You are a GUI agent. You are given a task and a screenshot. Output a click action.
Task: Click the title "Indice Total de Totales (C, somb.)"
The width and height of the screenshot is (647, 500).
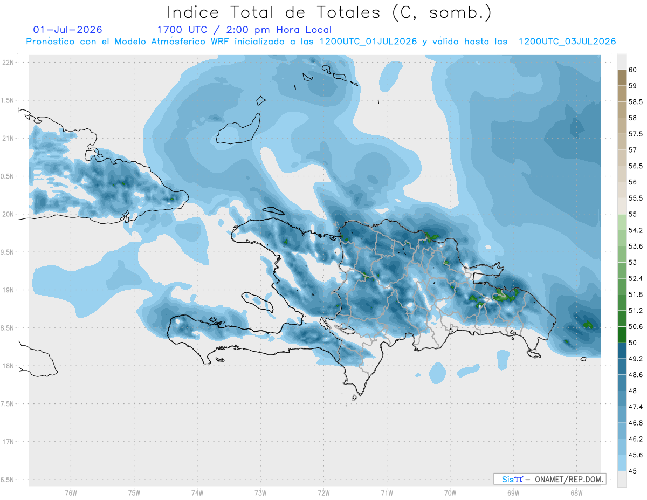pos(329,12)
